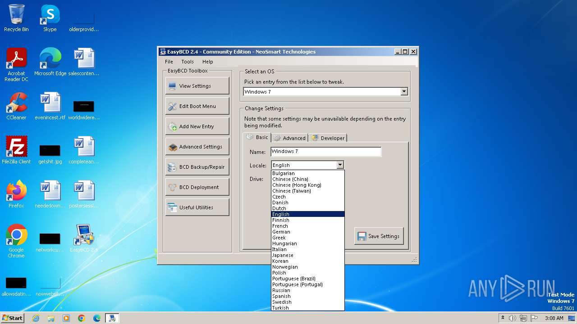
Task: Choose Swedish in the locale list
Action: 308,302
